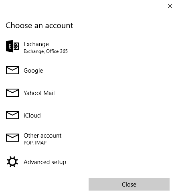Viewport: 176px width, 195px height.
Task: Dismiss dialog with the top-right X icon
Action: (x=170, y=6)
